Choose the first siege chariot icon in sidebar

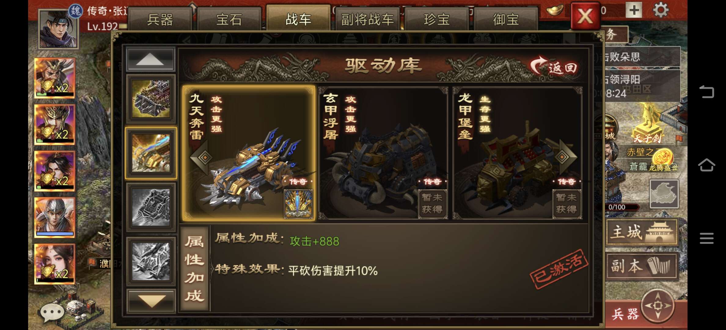[151, 98]
